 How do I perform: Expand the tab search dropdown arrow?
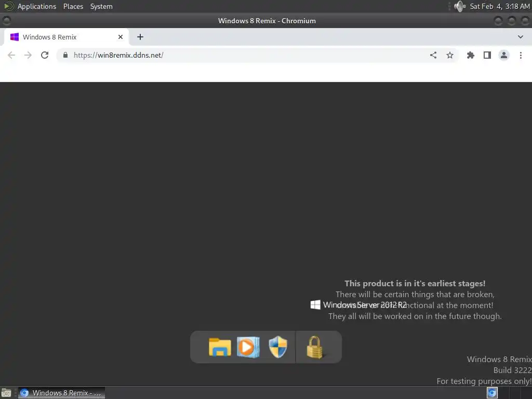point(521,37)
